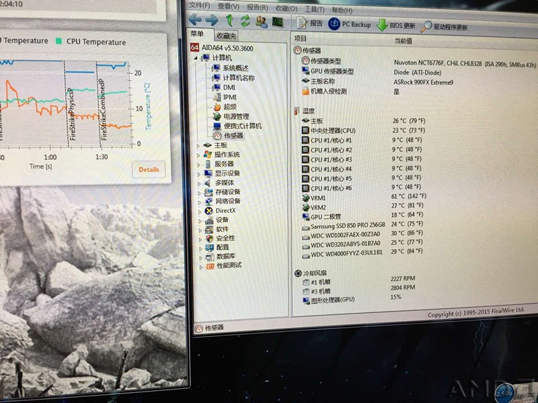538x403 pixels.
Task: Switch to the 菜单 tab
Action: coord(197,34)
